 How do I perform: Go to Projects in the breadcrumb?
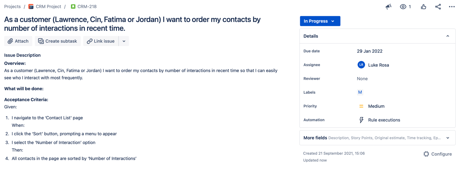(12, 7)
